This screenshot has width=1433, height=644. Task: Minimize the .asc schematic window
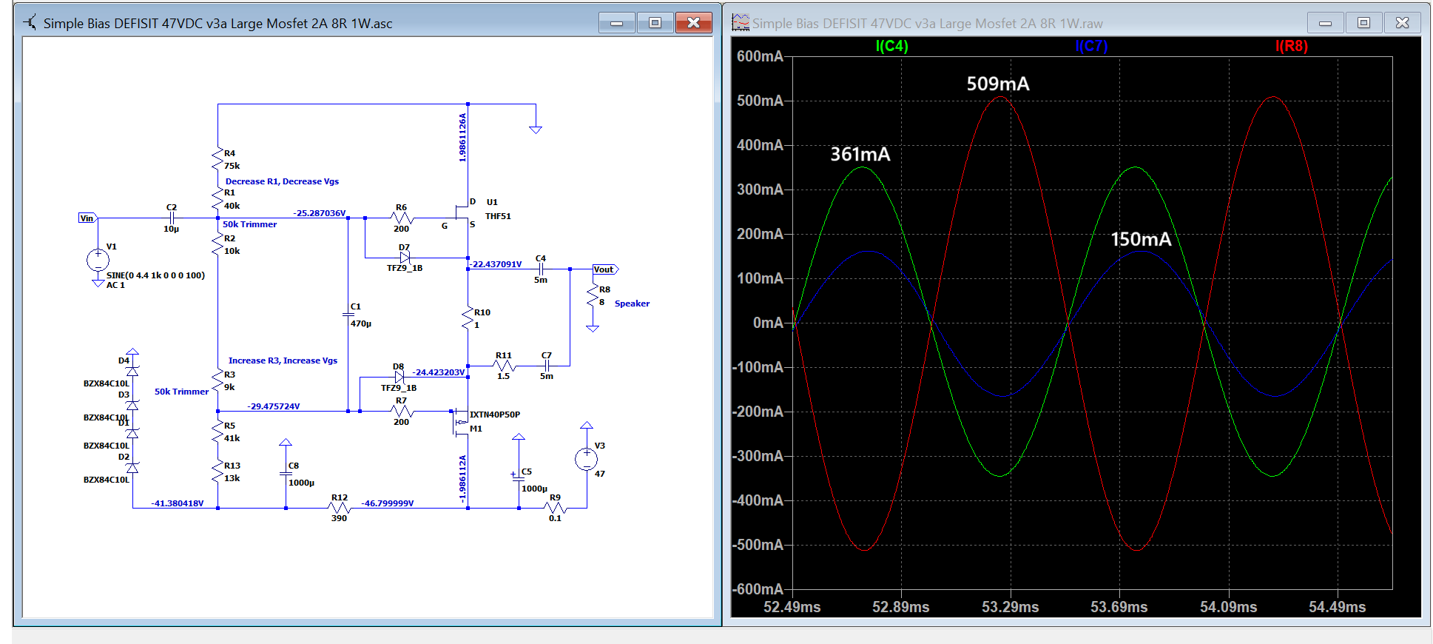pyautogui.click(x=616, y=23)
